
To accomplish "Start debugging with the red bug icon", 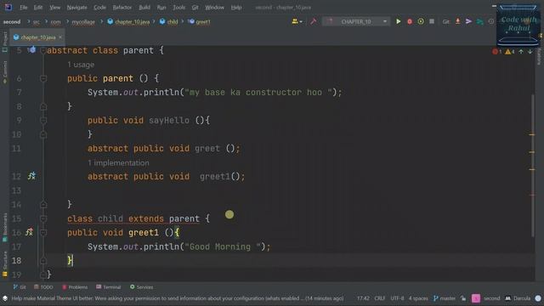I will tap(410, 21).
